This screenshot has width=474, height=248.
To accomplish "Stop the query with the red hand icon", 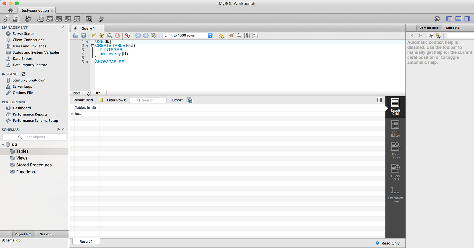I will (118, 36).
